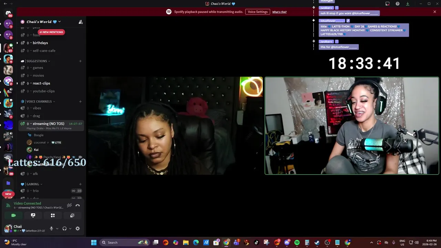441x248 pixels.
Task: Toggle noise suppression in voice panel
Action: [69, 205]
